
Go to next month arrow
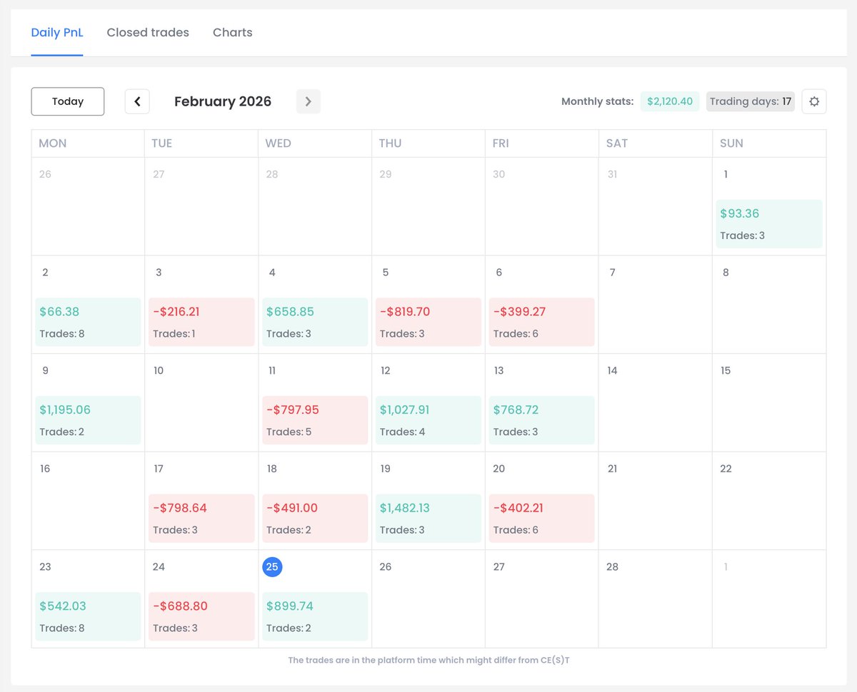[x=309, y=101]
